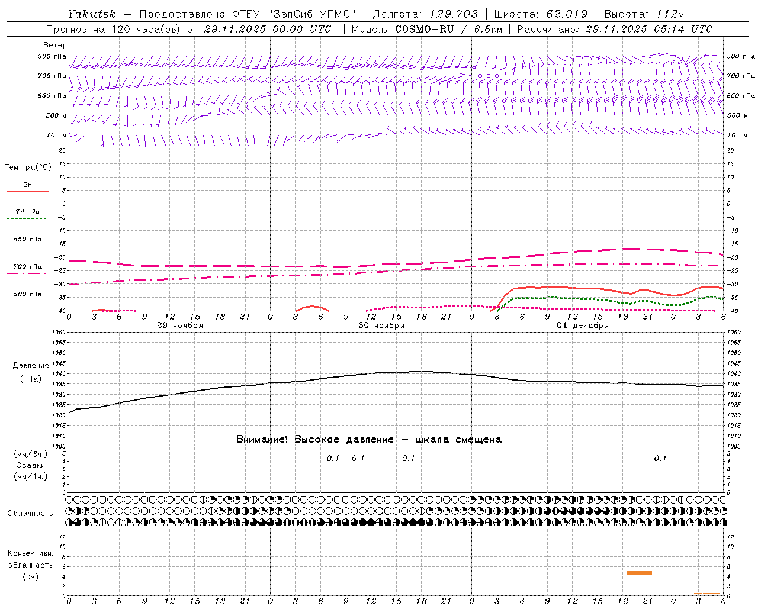Click the 'Тем-ра(°C)' temperature axis label
The height and width of the screenshot is (606, 758).
(x=28, y=167)
